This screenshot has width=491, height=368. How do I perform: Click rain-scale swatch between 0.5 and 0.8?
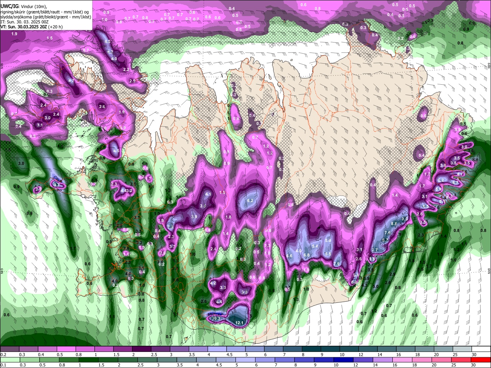tap(49, 360)
